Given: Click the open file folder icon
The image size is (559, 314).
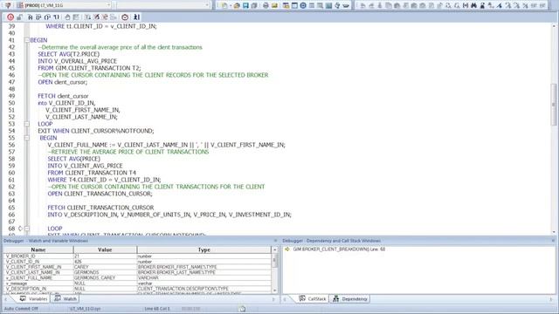Looking at the screenshot, I should [x=237, y=5].
